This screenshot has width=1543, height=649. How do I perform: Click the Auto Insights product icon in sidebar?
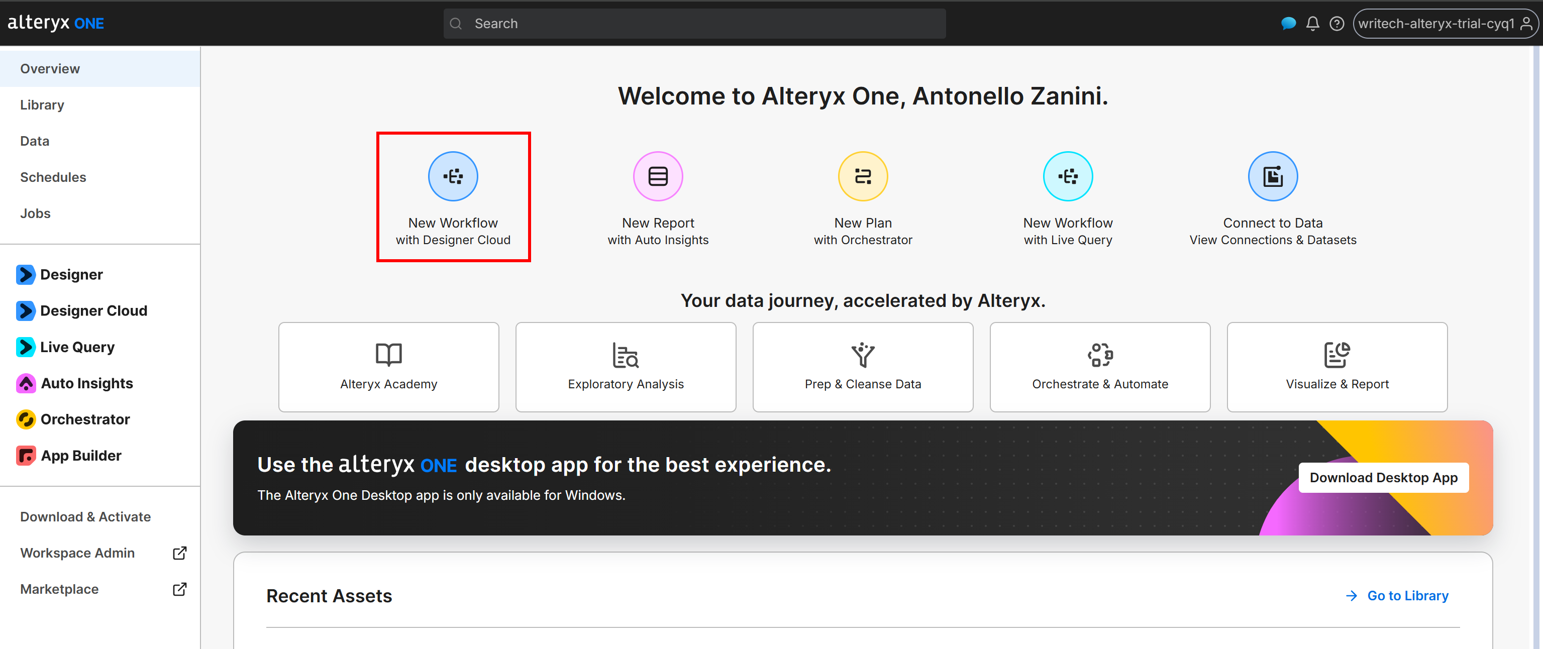point(26,383)
